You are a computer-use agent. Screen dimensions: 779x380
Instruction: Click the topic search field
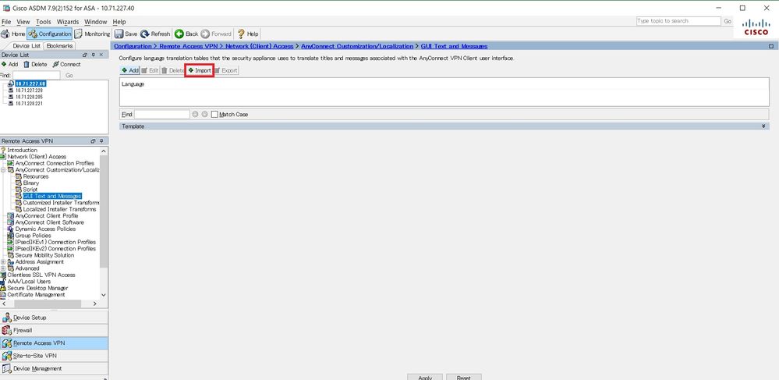[678, 21]
